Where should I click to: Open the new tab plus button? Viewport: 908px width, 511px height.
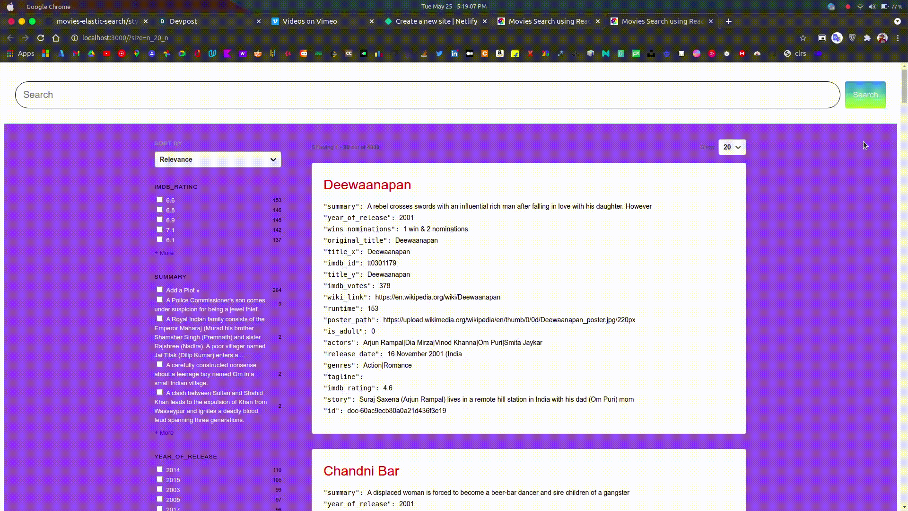click(x=728, y=21)
